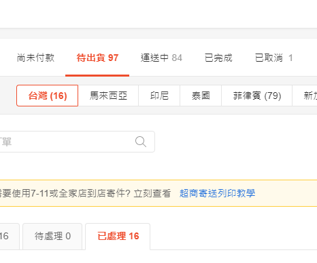Screen dimensions: 317x263
Task: Open the leftmost sub-tab showing 16
Action: (9, 237)
